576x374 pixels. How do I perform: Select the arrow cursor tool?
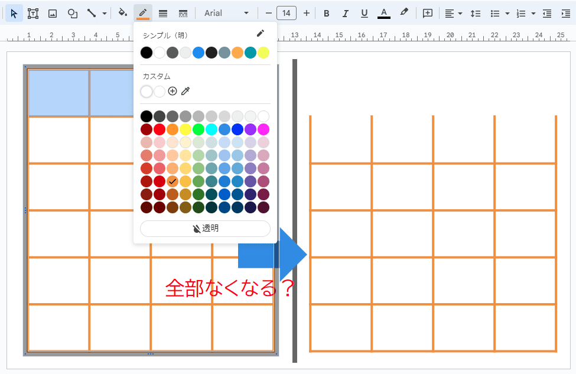click(x=14, y=14)
